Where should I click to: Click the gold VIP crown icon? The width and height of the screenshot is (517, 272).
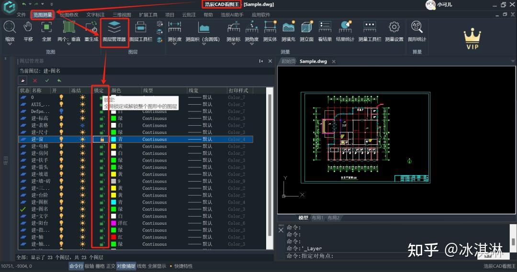472,39
